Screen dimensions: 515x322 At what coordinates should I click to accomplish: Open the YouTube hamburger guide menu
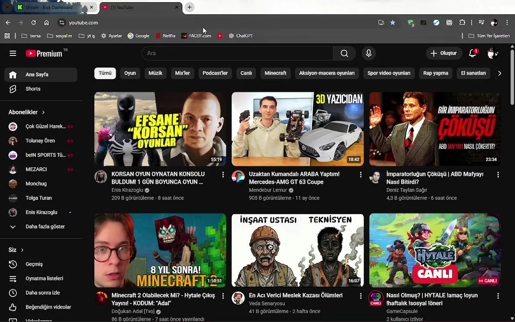tap(13, 53)
